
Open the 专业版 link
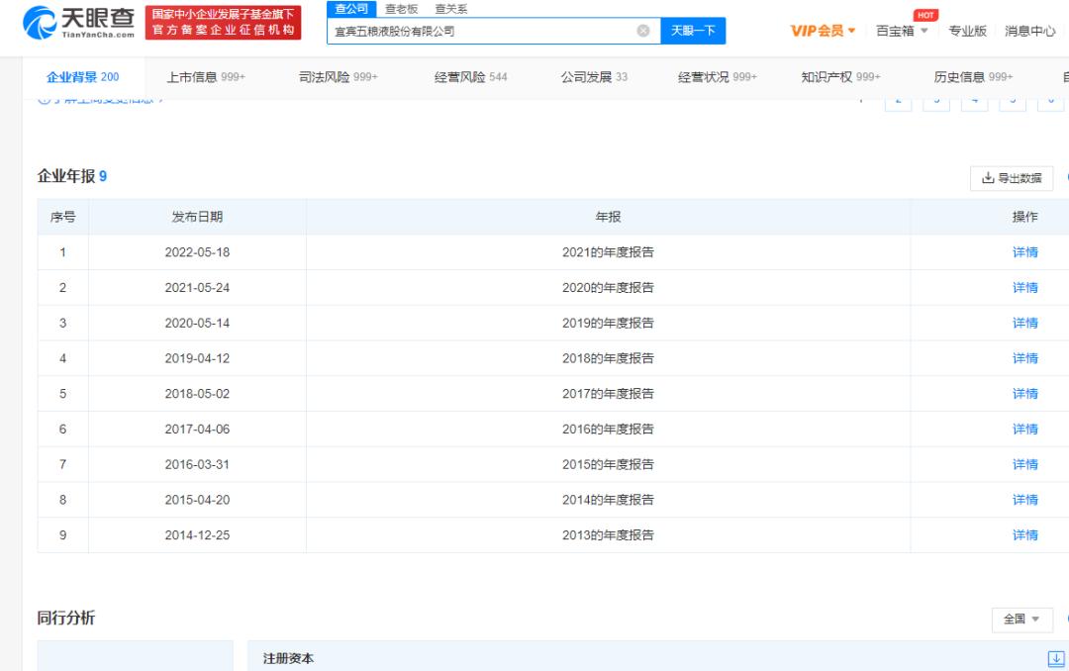pos(967,31)
